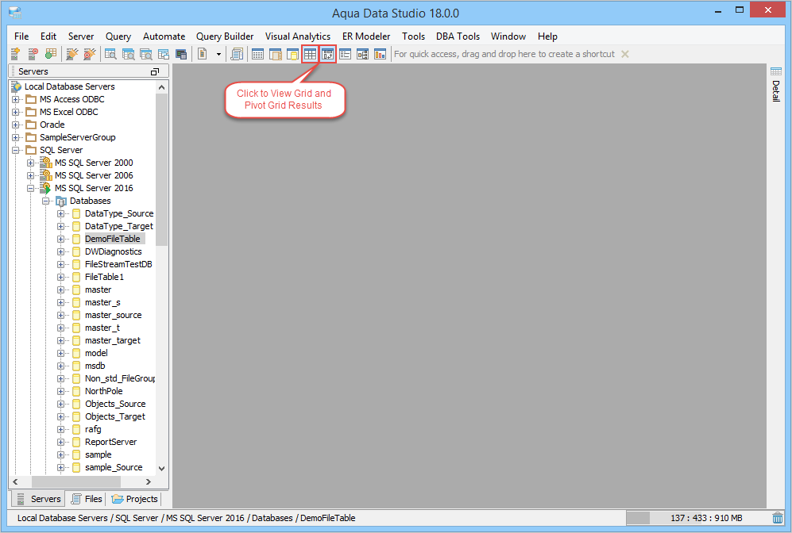This screenshot has height=533, width=792.
Task: Open the Query Analyzer single-window magnifier icon
Action: click(x=110, y=54)
